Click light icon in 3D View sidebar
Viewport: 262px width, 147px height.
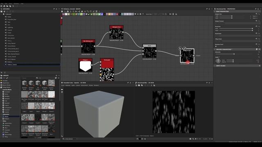pos(62,92)
